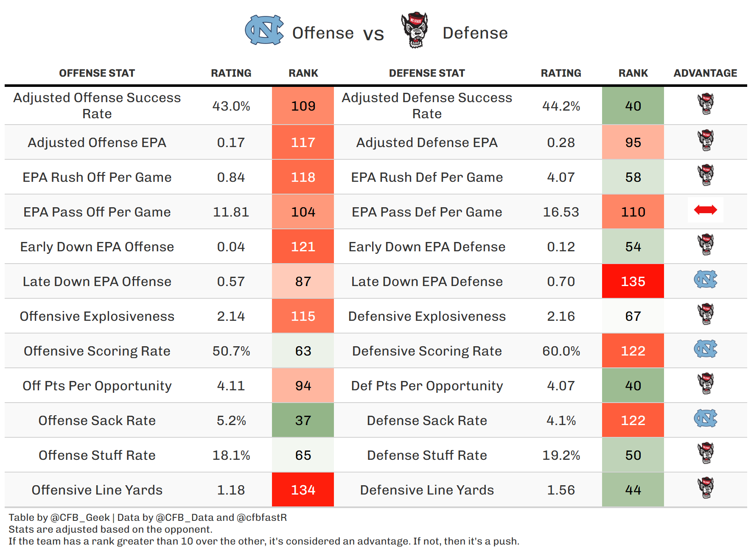Click the red double-arrow push icon
The height and width of the screenshot is (556, 751).
[x=705, y=210]
